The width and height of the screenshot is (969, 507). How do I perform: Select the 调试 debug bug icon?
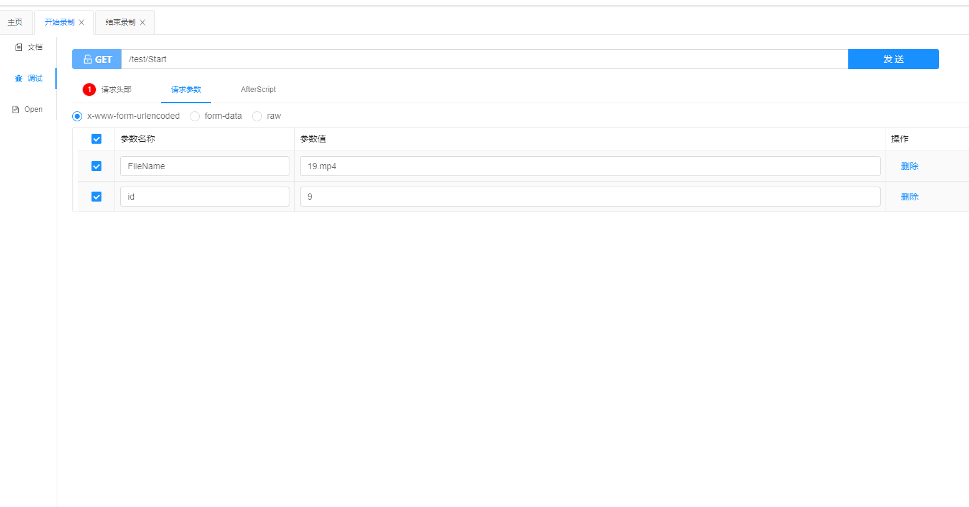[19, 78]
